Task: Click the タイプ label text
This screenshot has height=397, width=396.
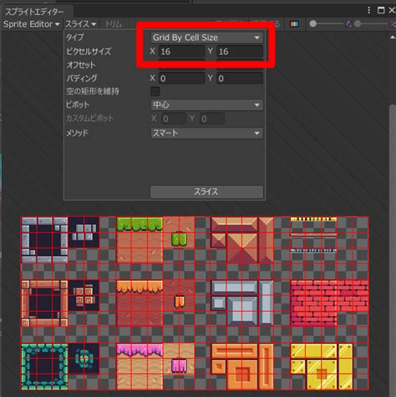Action: (74, 38)
